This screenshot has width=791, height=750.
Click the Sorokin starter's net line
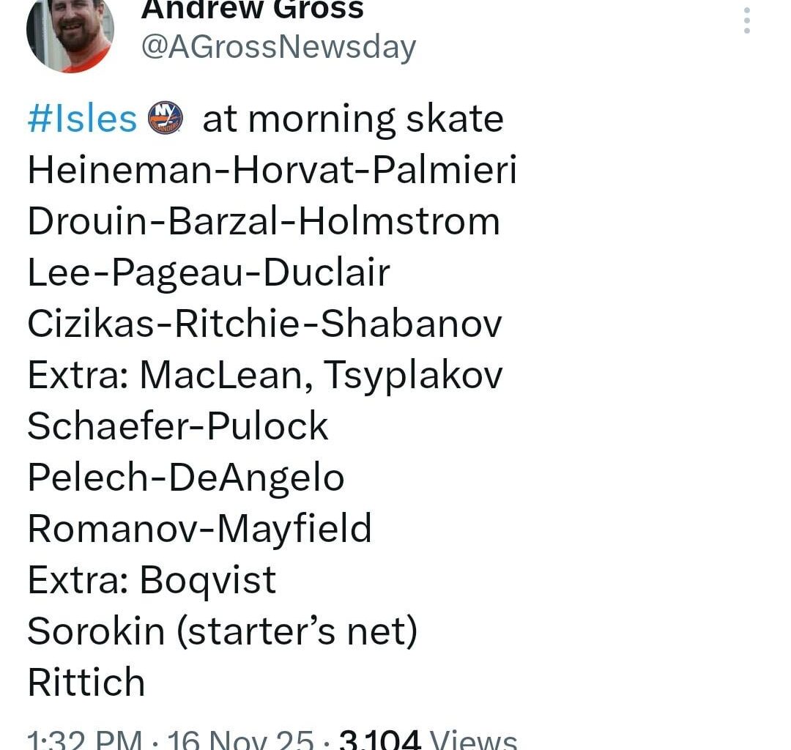[222, 631]
